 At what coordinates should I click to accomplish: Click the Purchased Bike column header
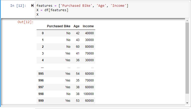pyautogui.click(x=59, y=26)
